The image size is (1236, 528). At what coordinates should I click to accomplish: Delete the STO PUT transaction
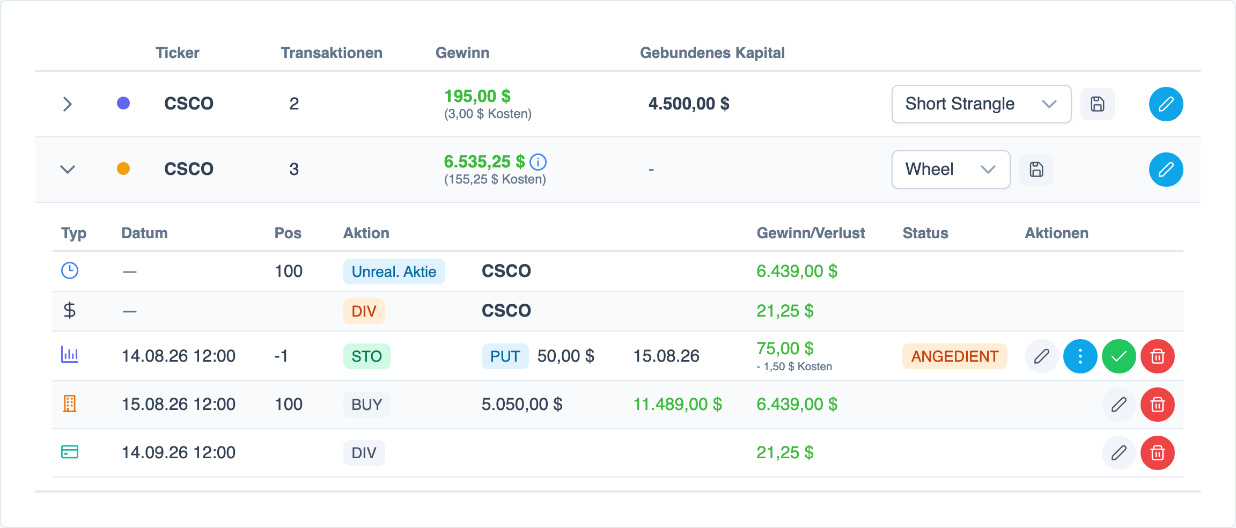click(1157, 356)
